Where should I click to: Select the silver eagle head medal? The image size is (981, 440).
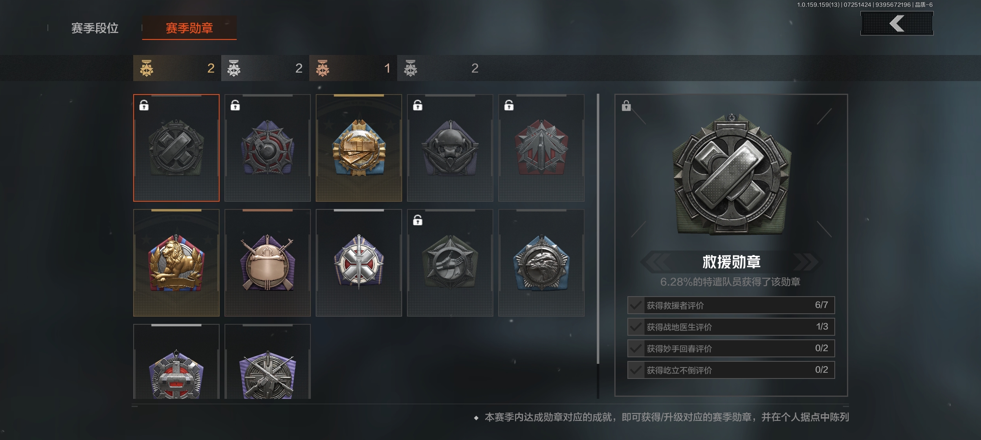pos(541,263)
